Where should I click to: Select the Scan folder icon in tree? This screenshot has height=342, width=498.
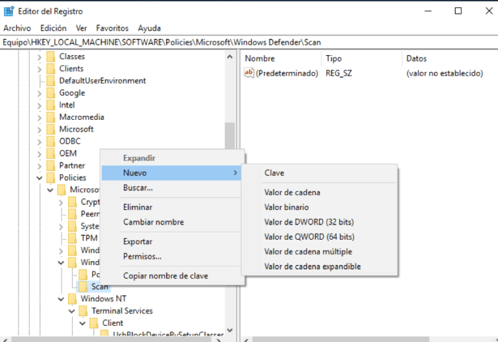coord(83,286)
